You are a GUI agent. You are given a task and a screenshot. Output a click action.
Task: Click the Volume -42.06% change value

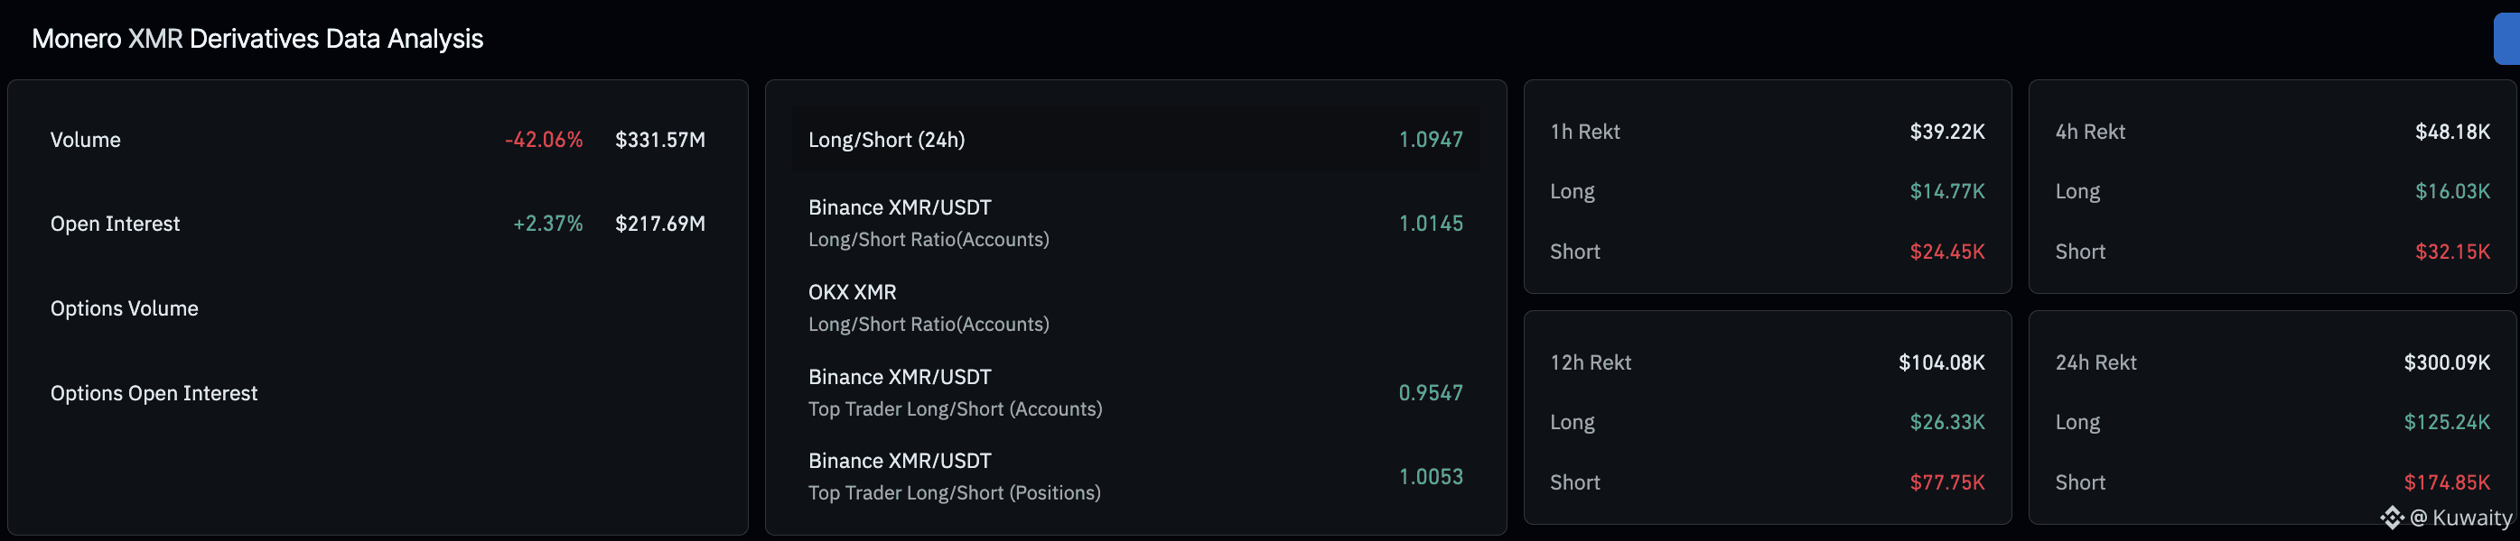(544, 140)
